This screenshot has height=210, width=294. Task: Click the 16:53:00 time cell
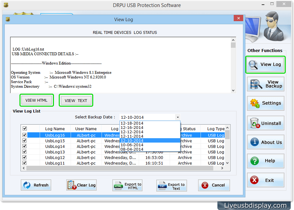[154, 158]
